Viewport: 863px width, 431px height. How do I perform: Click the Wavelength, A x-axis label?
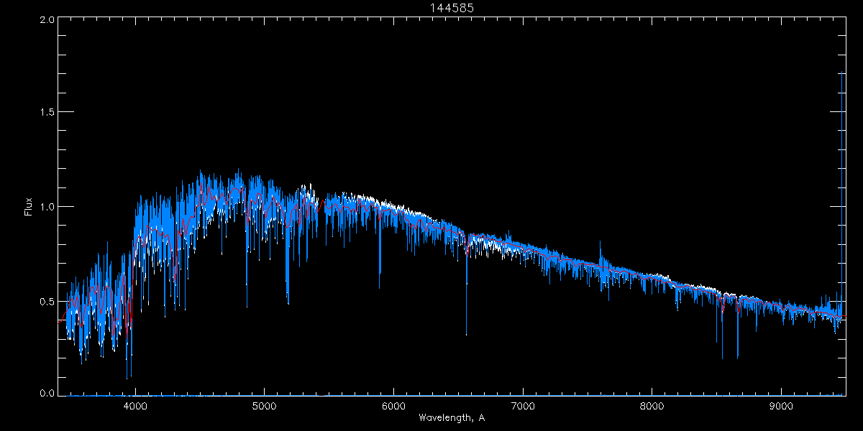point(451,418)
